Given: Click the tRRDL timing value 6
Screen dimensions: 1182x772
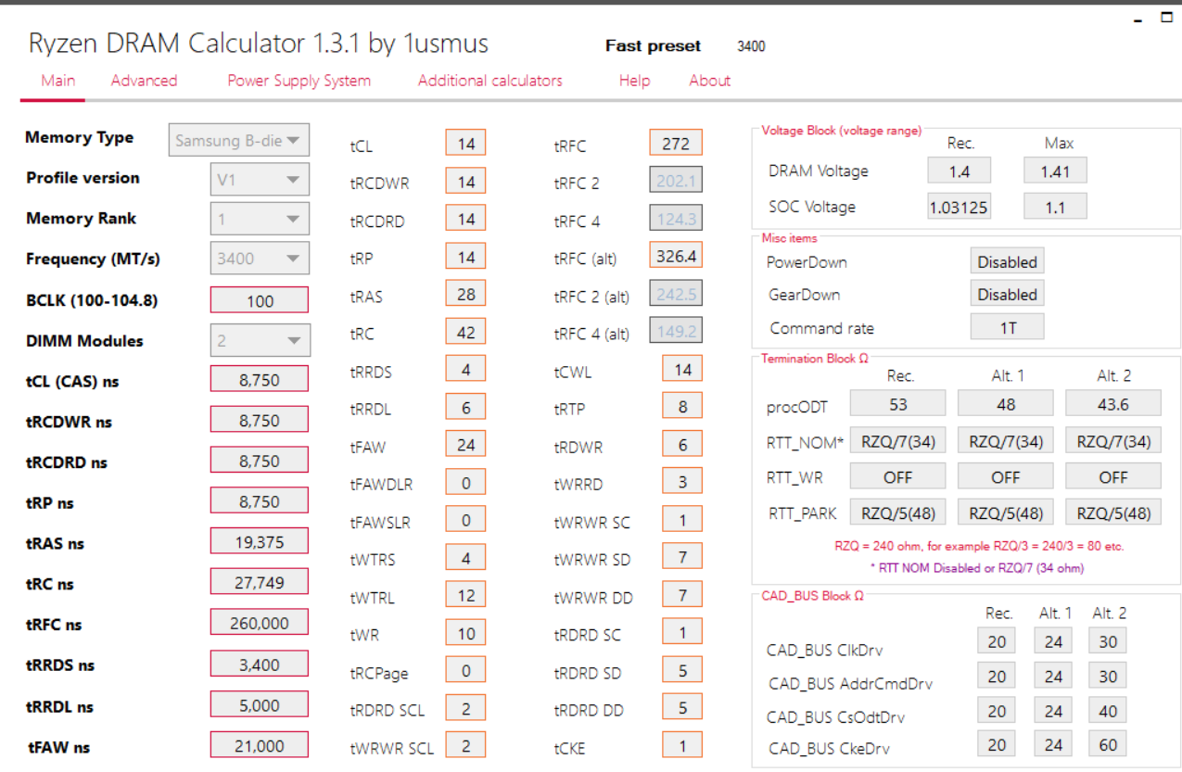Looking at the screenshot, I should pos(466,407).
